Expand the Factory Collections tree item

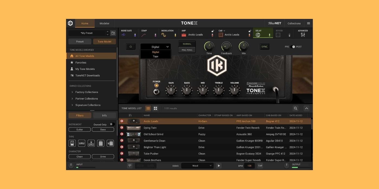(72, 92)
